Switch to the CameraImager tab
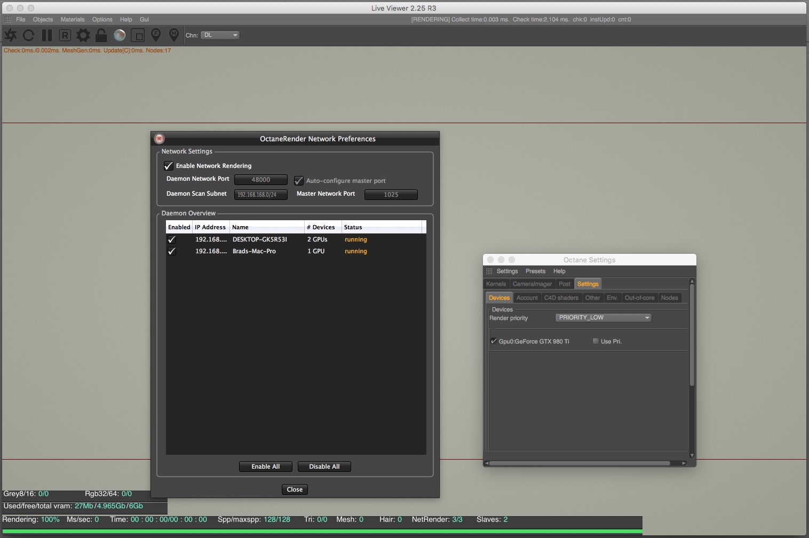The height and width of the screenshot is (538, 809). [x=532, y=284]
